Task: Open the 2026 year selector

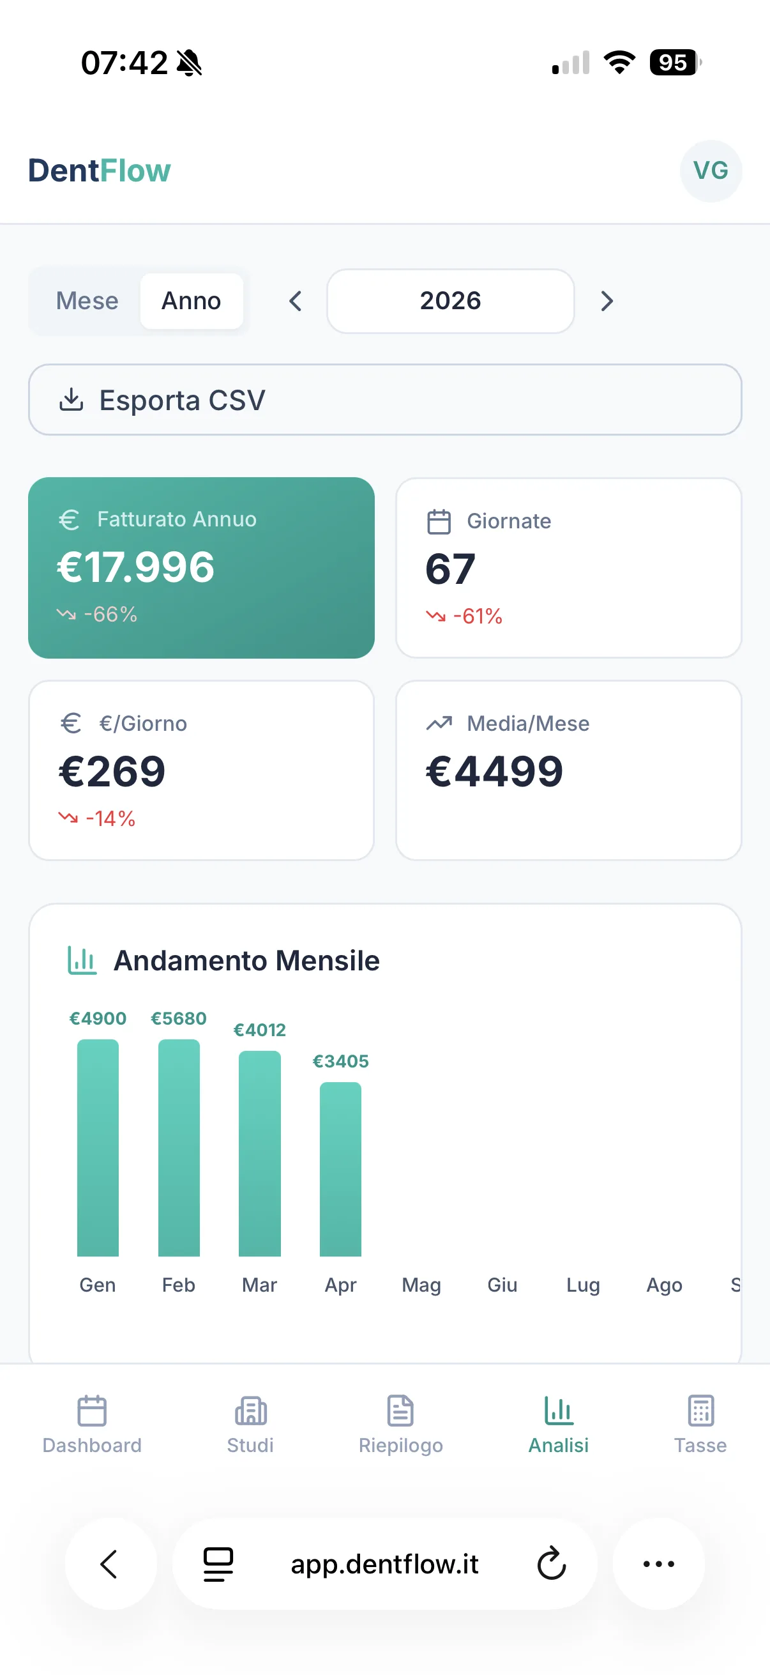Action: tap(450, 301)
